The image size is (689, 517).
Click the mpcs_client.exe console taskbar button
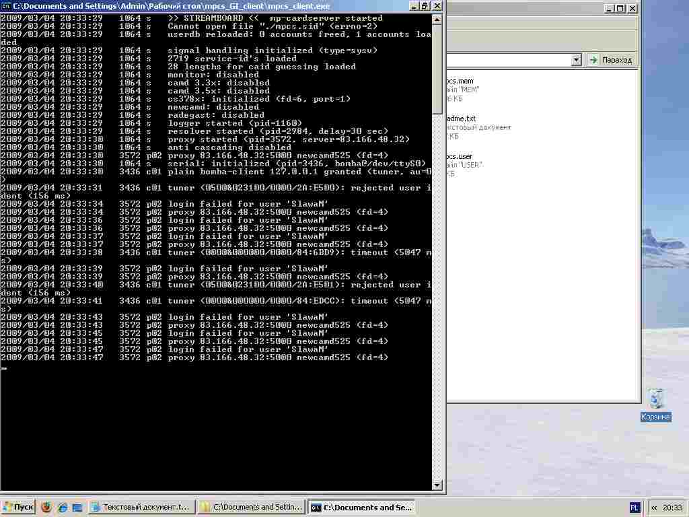click(361, 507)
